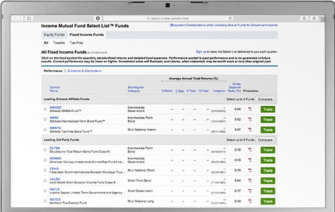
Task: Select the Fixed Income Funds tab
Action: coord(87,34)
